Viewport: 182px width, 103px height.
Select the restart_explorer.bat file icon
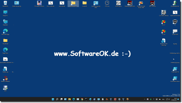[175, 13]
